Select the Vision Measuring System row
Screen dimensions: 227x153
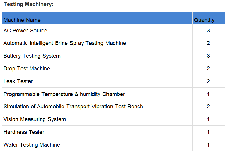(113, 119)
